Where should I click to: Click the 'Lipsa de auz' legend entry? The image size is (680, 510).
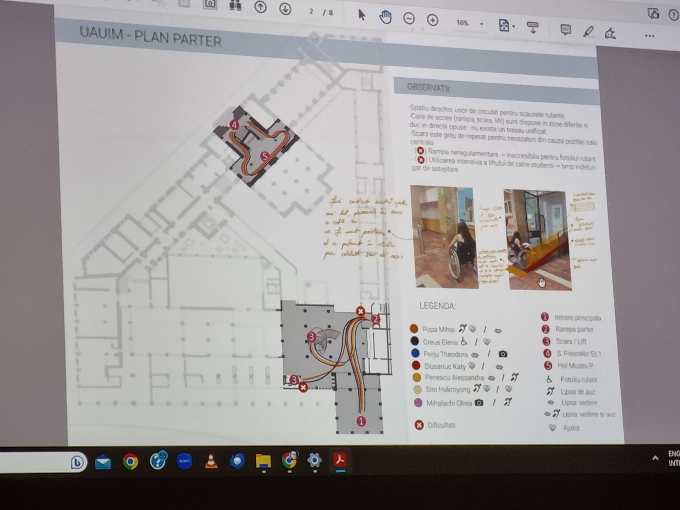click(578, 392)
